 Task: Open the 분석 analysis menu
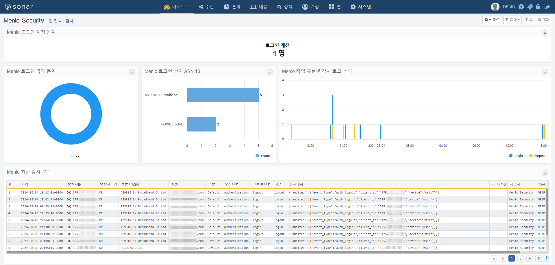click(232, 7)
